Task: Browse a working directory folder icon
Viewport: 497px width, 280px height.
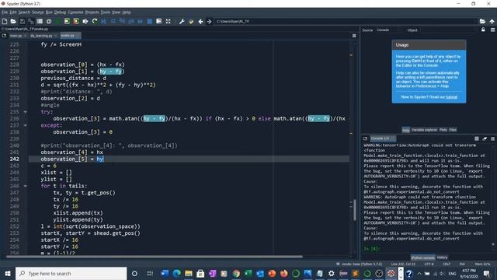Action: click(482, 21)
